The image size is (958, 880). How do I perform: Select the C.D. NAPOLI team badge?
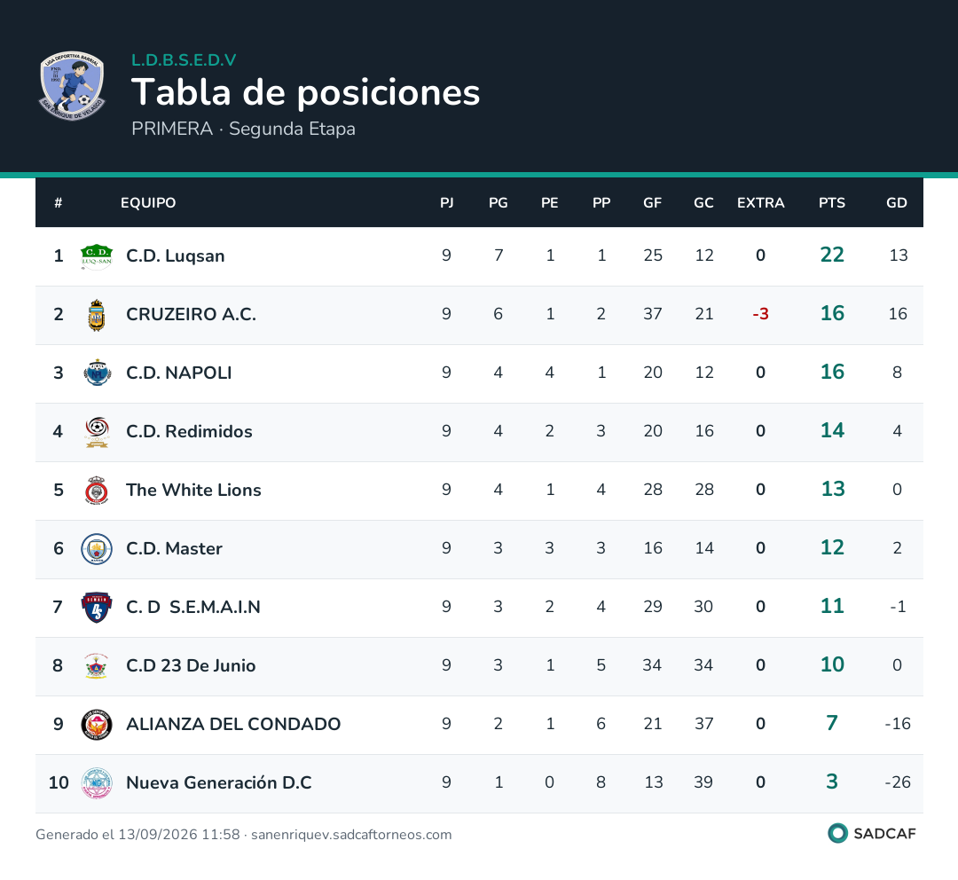point(97,373)
